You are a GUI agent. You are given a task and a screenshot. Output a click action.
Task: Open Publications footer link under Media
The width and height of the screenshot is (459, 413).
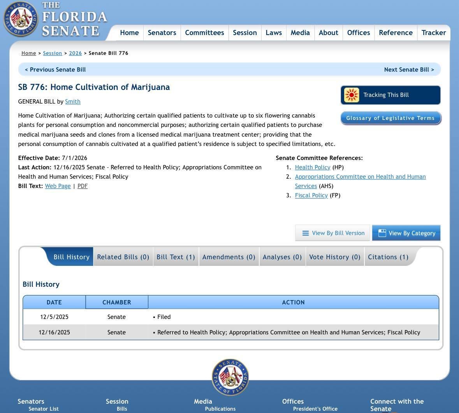(x=220, y=409)
